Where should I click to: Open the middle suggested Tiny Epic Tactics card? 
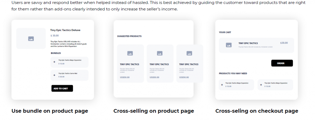[160, 63]
